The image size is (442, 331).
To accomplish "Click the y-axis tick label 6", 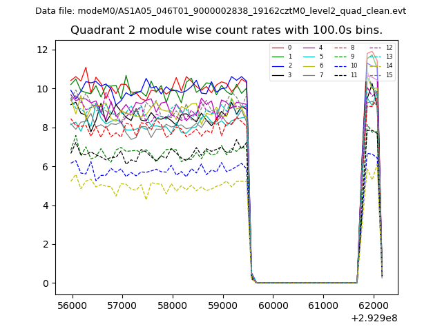I will pyautogui.click(x=46, y=167).
